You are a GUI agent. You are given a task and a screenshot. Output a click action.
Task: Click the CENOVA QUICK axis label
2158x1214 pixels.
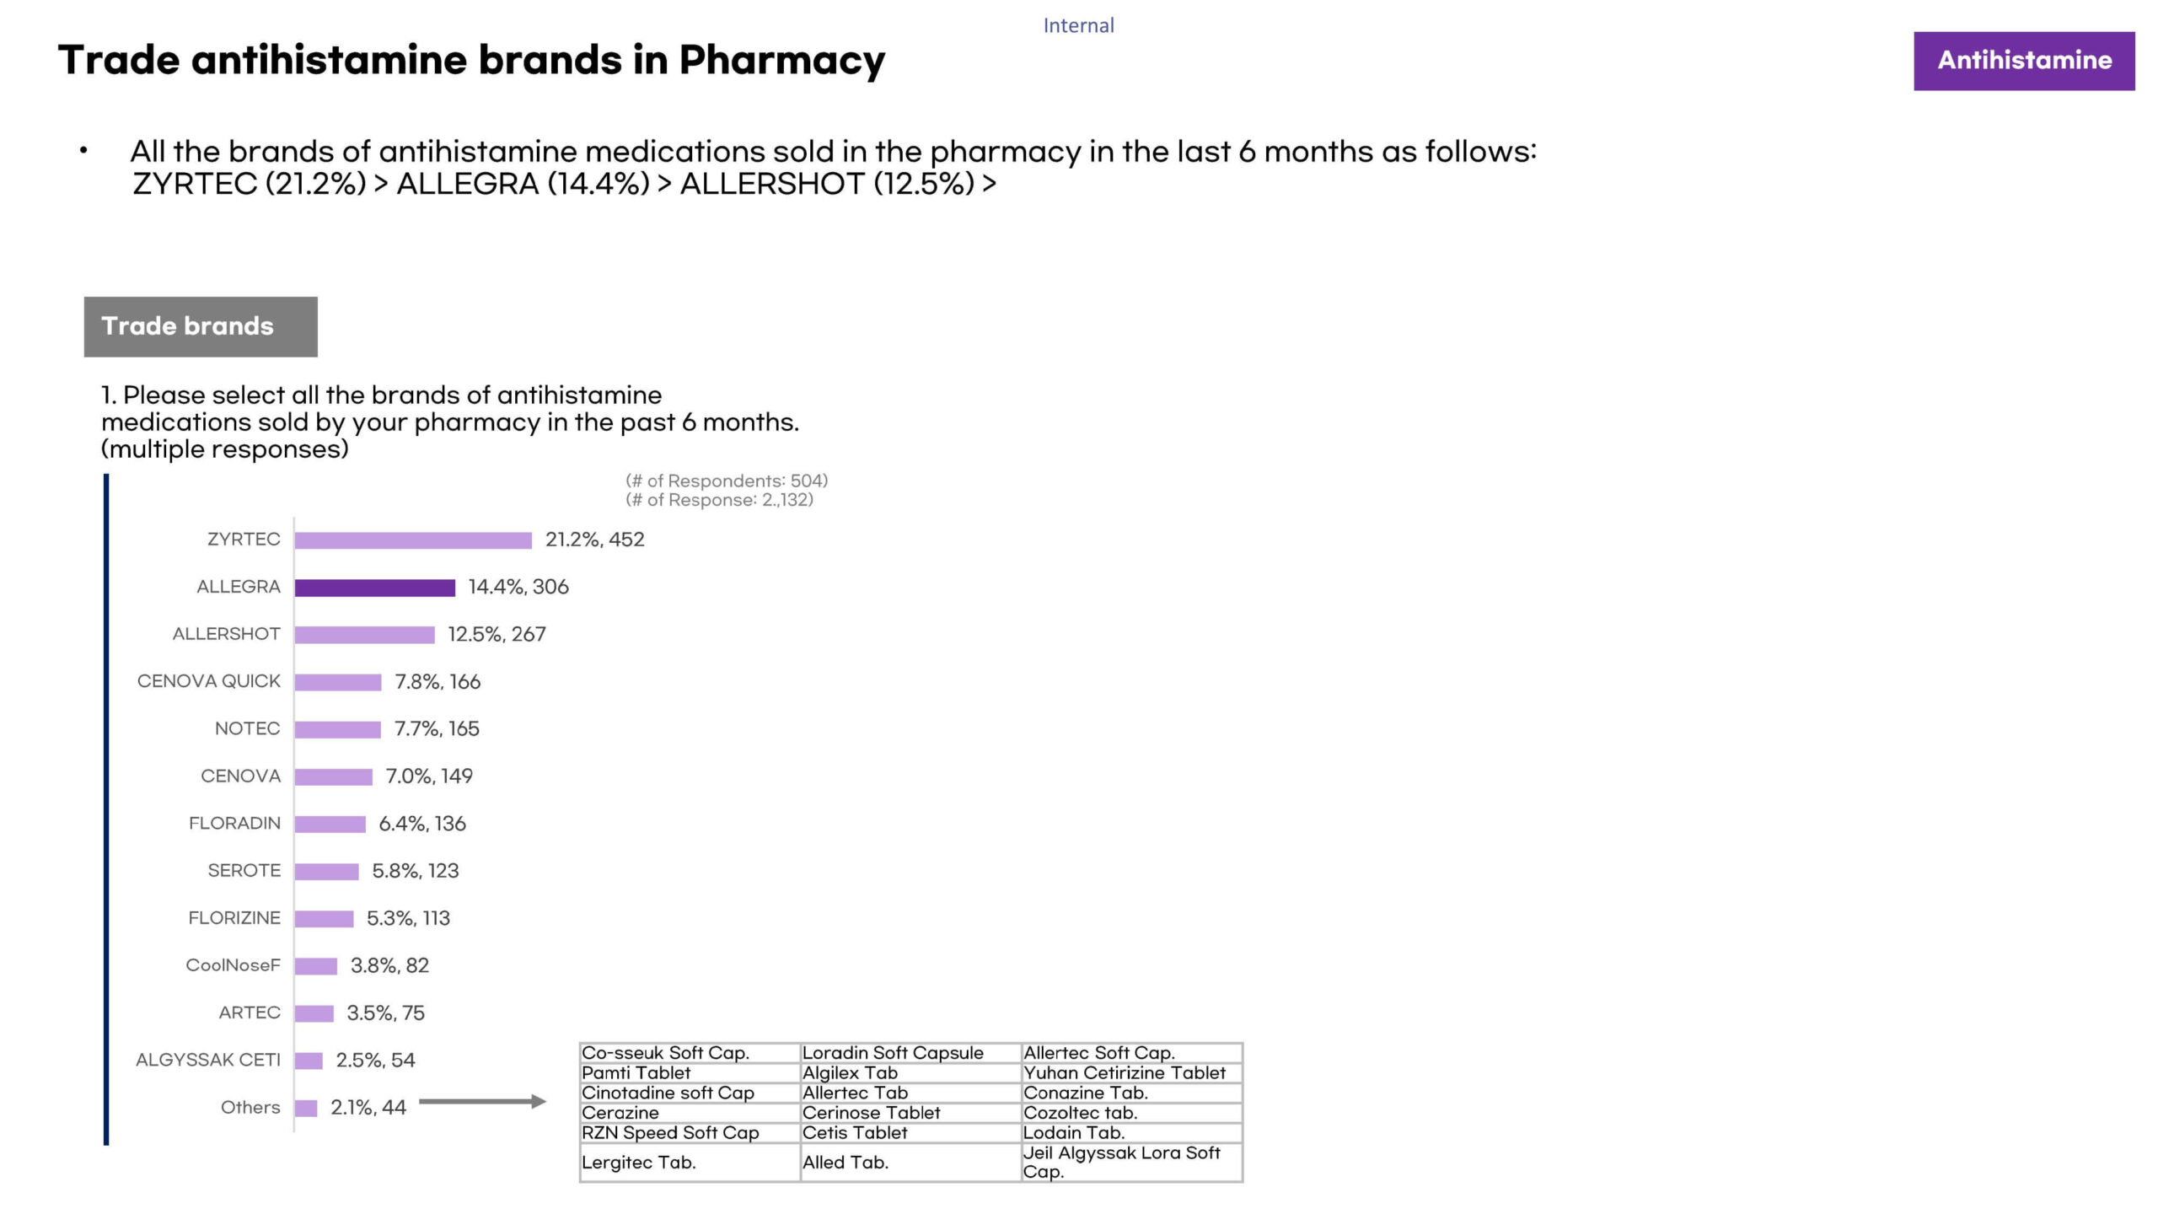[208, 681]
